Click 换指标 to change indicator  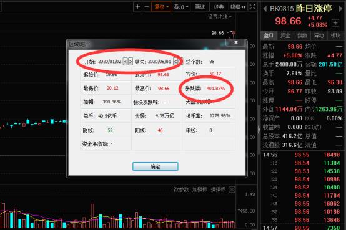[218, 189]
